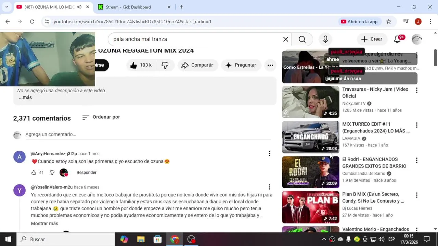Open more actions menu next to Preguntar

click(270, 65)
